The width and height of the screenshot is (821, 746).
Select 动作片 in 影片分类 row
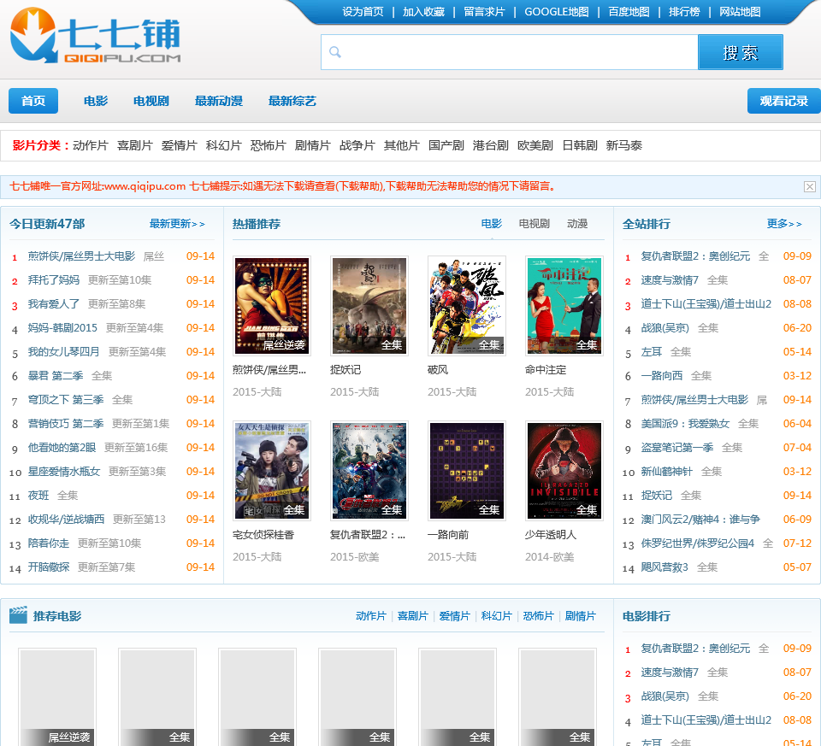click(x=91, y=145)
